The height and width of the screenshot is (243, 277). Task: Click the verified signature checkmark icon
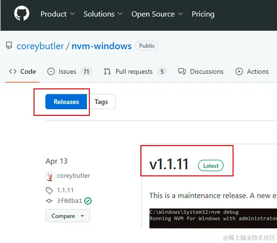coord(88,201)
